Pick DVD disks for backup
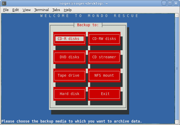The width and height of the screenshot is (180, 125). 70,57
